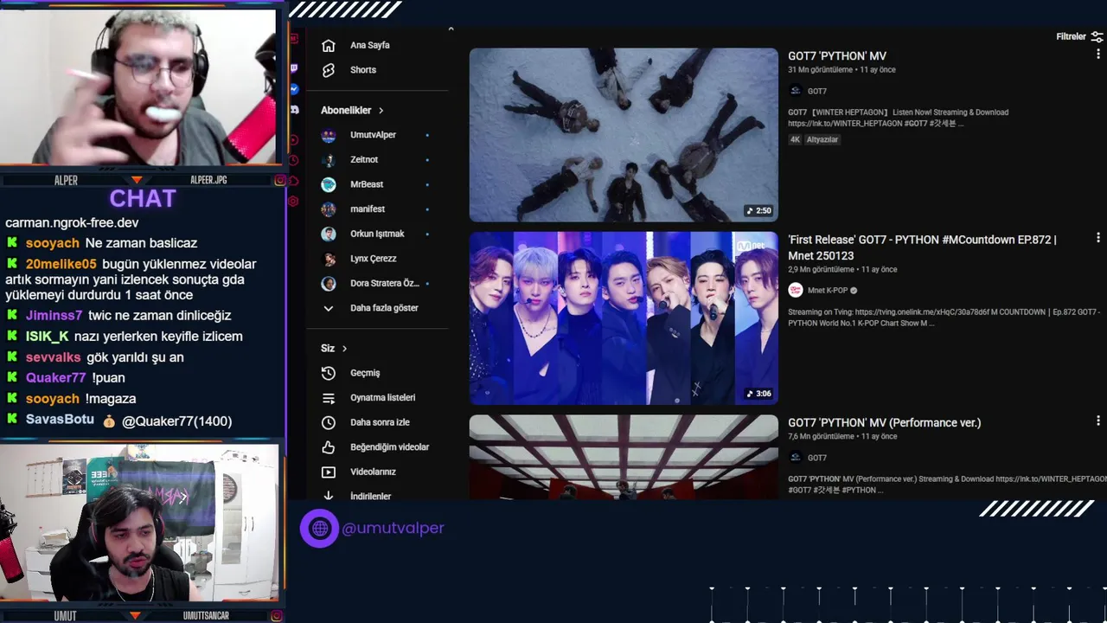1107x623 pixels.
Task: Open MrBeast channel avatar
Action: tap(328, 184)
